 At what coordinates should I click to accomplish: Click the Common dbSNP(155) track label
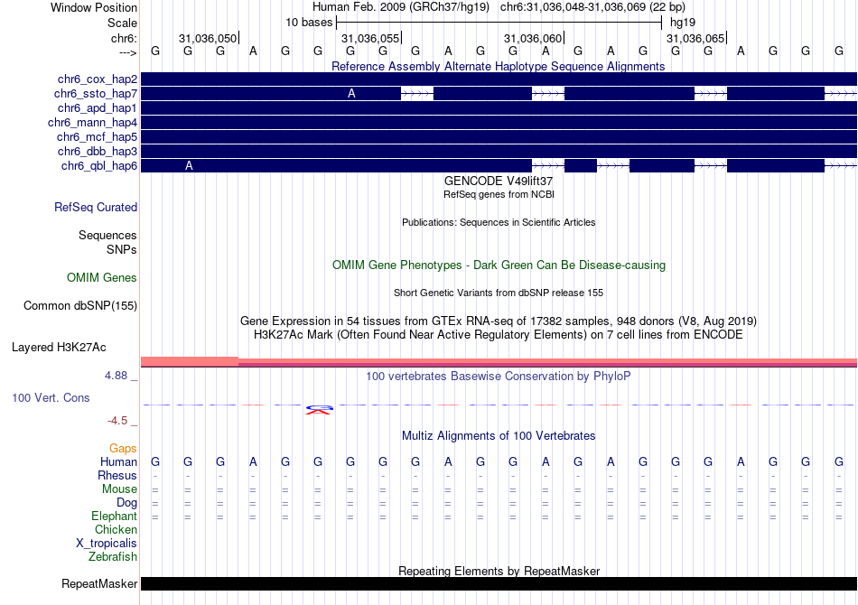(79, 306)
